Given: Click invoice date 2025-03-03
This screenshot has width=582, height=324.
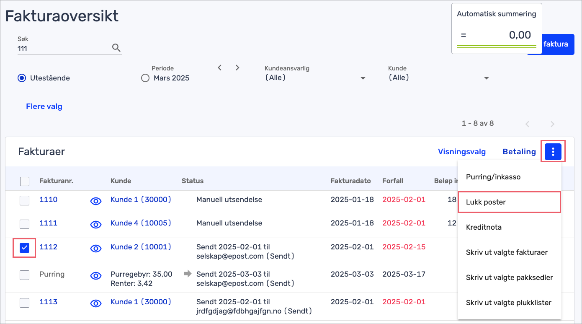Looking at the screenshot, I should point(352,274).
